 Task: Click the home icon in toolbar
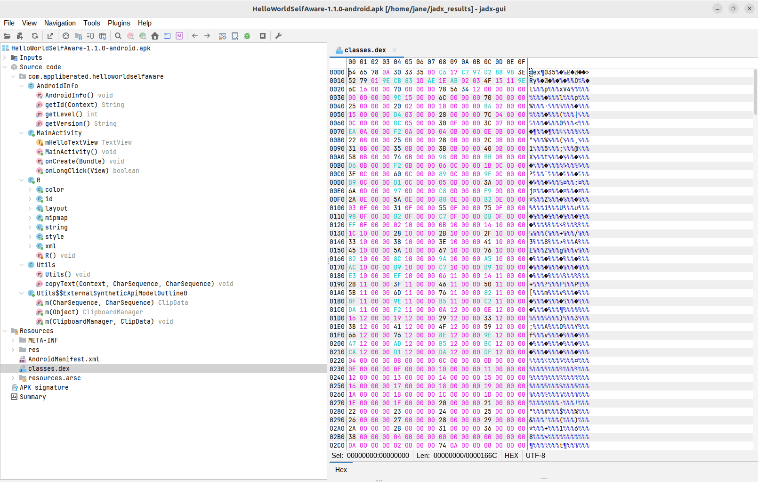(155, 36)
